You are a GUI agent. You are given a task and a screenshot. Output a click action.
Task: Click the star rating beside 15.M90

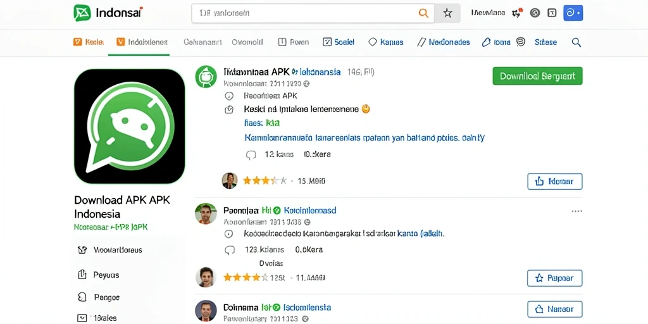pyautogui.click(x=265, y=180)
